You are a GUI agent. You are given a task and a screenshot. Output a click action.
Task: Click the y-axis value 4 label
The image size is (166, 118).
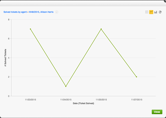click(x=9, y=58)
